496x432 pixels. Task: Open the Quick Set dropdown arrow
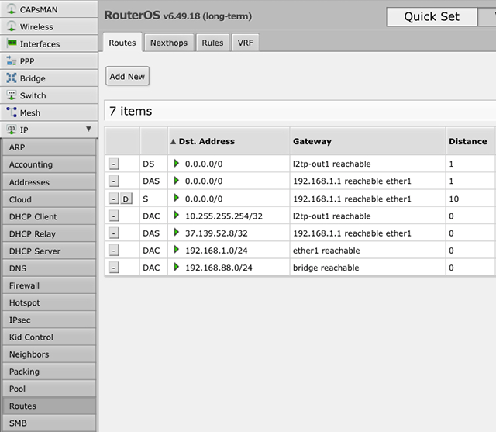(x=491, y=17)
